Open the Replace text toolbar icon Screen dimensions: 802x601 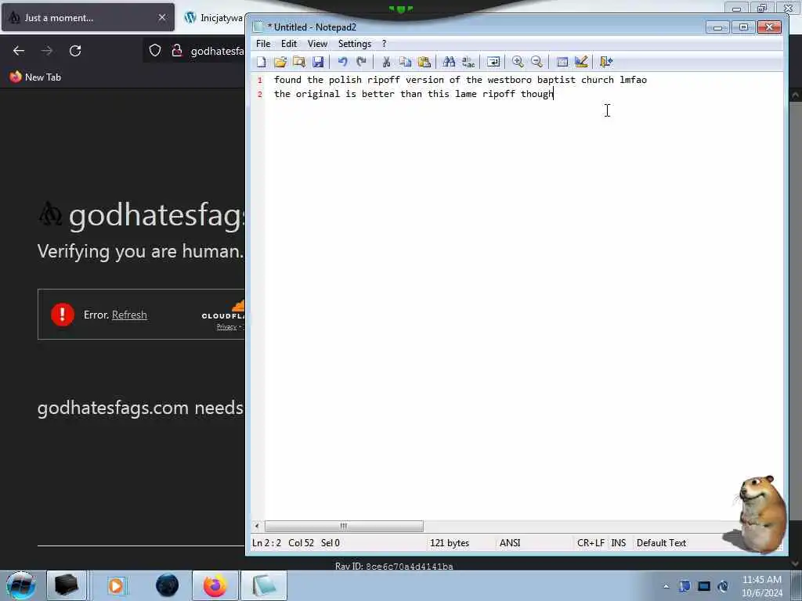pyautogui.click(x=468, y=62)
